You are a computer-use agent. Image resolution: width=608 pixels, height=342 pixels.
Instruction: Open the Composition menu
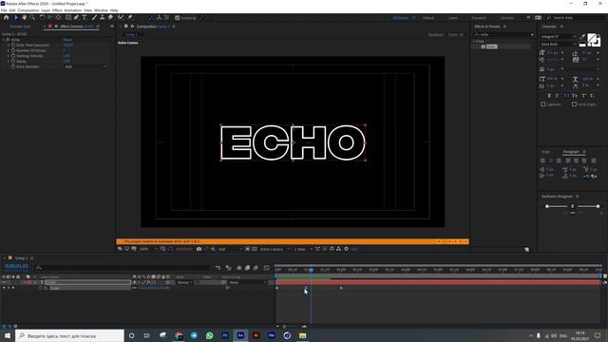coord(28,10)
